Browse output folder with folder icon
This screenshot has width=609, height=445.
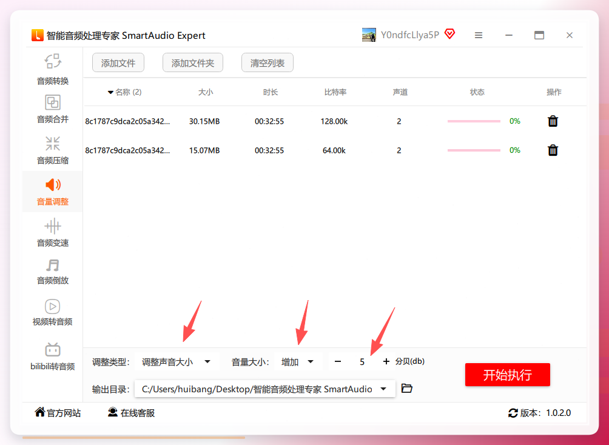[x=406, y=388]
